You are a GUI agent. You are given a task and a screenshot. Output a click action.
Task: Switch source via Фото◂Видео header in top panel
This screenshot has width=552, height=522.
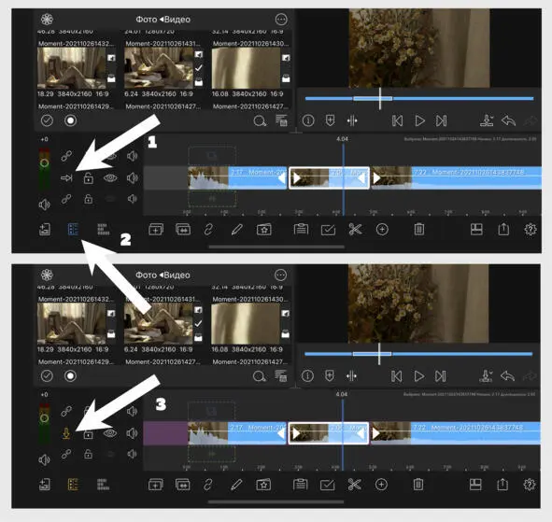tap(163, 20)
